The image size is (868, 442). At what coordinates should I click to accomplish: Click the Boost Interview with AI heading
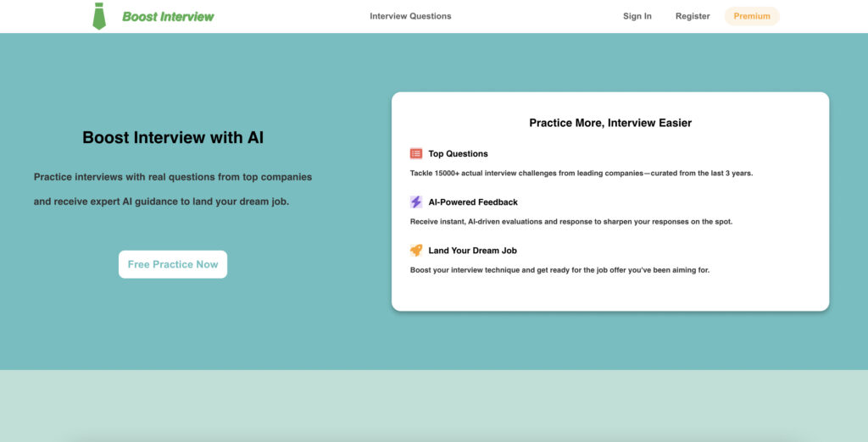(173, 137)
